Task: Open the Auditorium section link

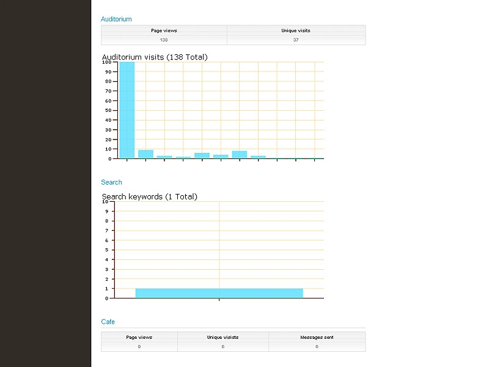Action: tap(116, 20)
